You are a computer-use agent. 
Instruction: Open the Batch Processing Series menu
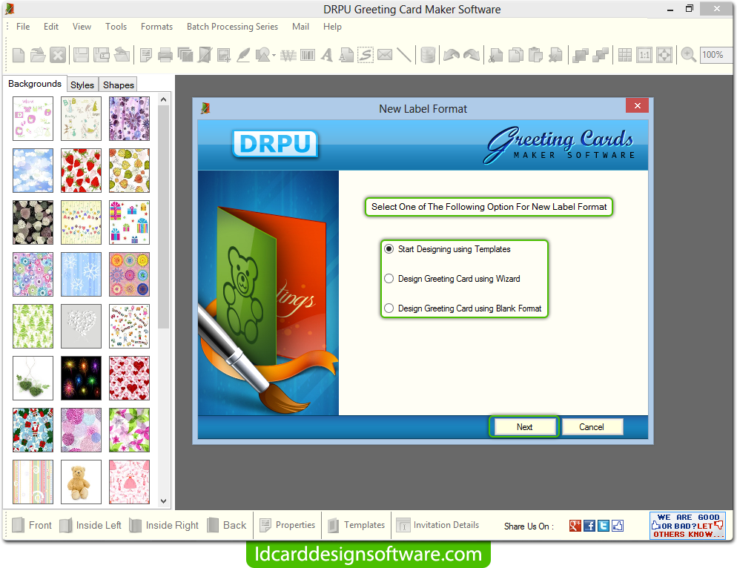(232, 27)
